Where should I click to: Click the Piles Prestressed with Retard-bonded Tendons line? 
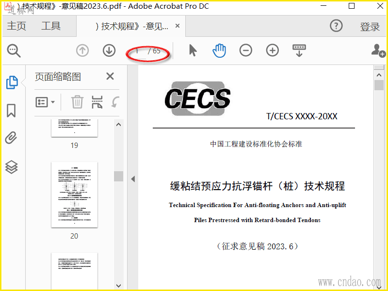257,220
